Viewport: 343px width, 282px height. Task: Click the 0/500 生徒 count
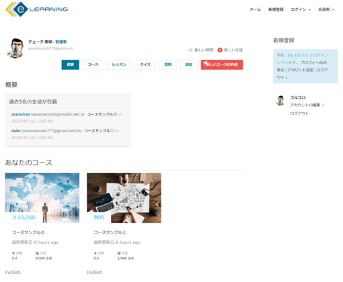pos(44,258)
